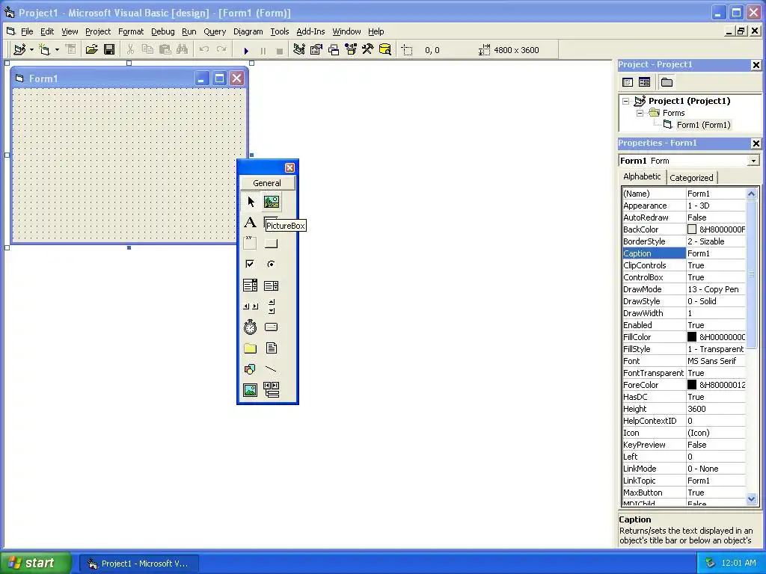Select the Data control in toolbox
The image size is (766, 574).
(x=271, y=390)
